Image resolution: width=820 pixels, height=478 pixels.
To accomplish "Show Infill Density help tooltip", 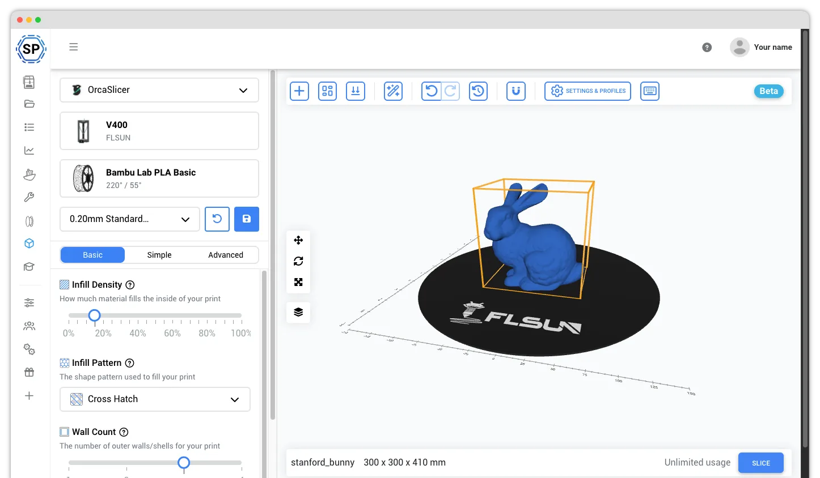I will 130,285.
